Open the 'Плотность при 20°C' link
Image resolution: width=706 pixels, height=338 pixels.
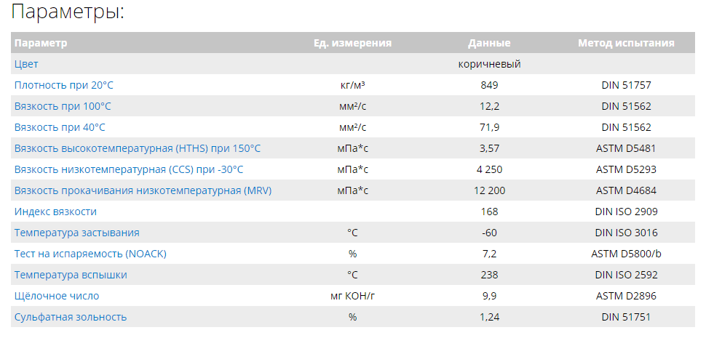[64, 85]
